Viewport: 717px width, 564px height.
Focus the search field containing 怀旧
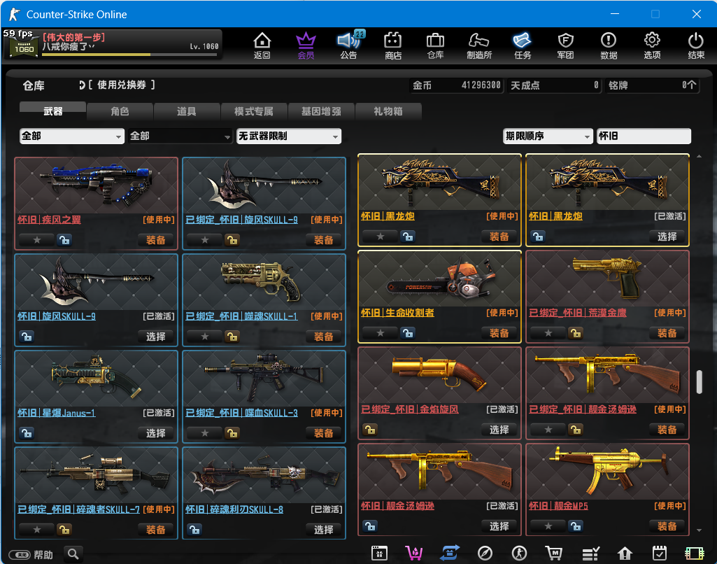(x=644, y=136)
